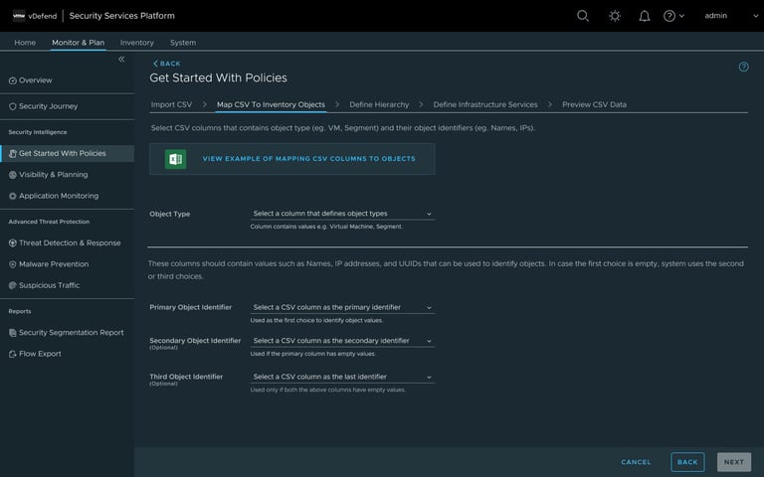Open Flow Export in sidebar
This screenshot has height=477, width=764.
pos(40,353)
